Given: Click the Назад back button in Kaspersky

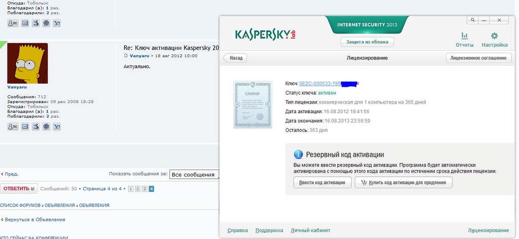Looking at the screenshot, I should coord(235,58).
